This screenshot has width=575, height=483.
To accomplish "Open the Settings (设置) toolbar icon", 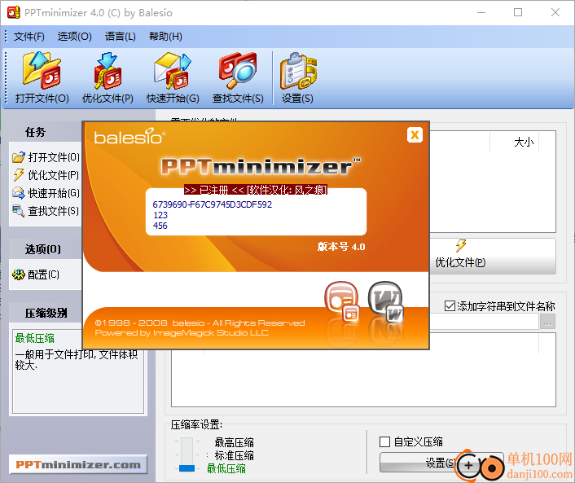I will pos(297,77).
